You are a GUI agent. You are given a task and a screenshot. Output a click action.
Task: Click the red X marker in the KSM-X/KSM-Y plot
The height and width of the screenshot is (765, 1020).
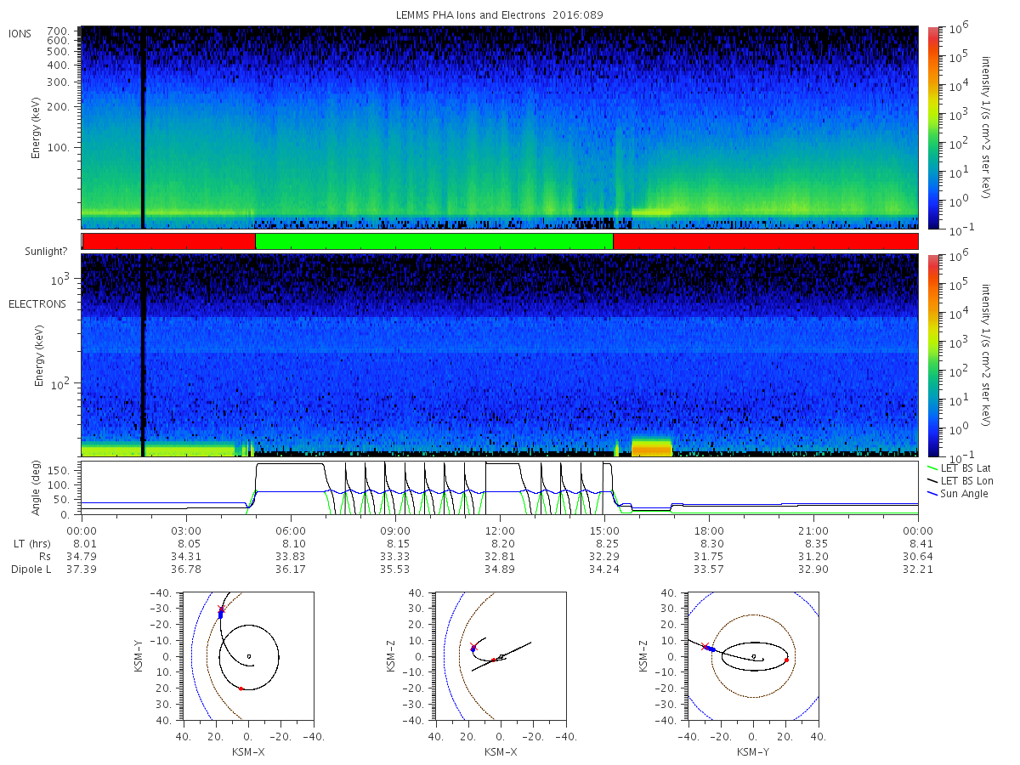click(x=222, y=609)
